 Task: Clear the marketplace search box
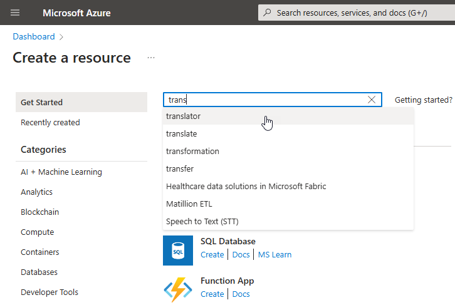coord(372,100)
